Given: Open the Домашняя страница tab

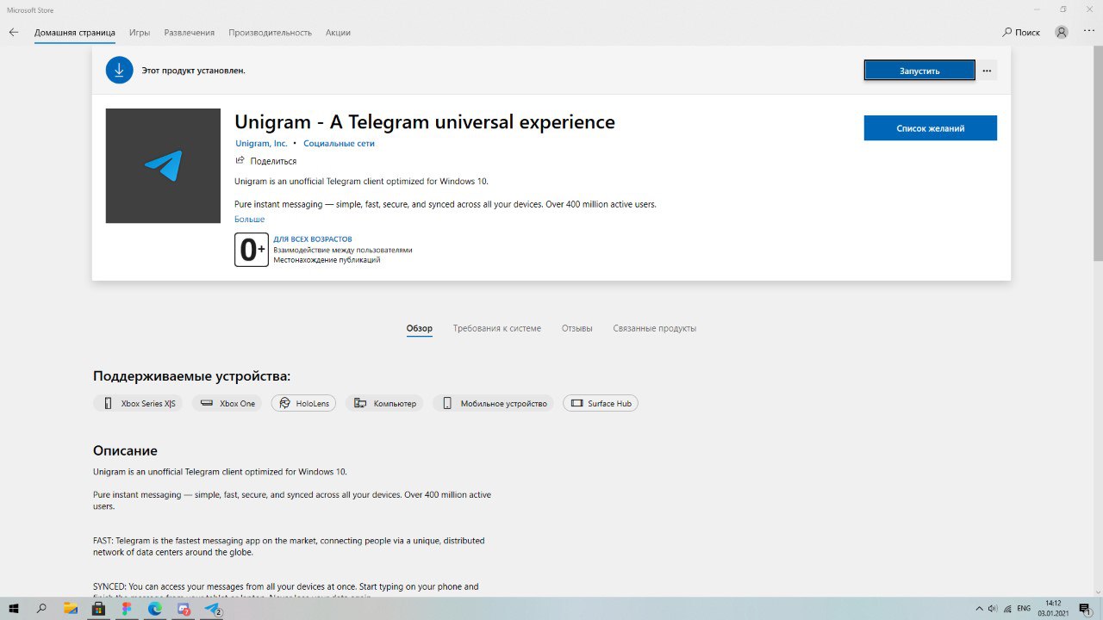Looking at the screenshot, I should [x=75, y=33].
